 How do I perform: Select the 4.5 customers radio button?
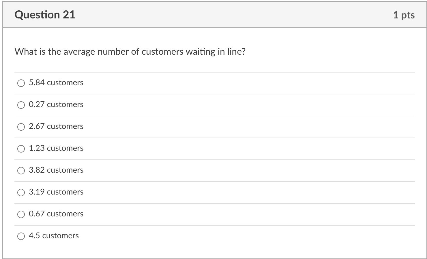tap(21, 236)
